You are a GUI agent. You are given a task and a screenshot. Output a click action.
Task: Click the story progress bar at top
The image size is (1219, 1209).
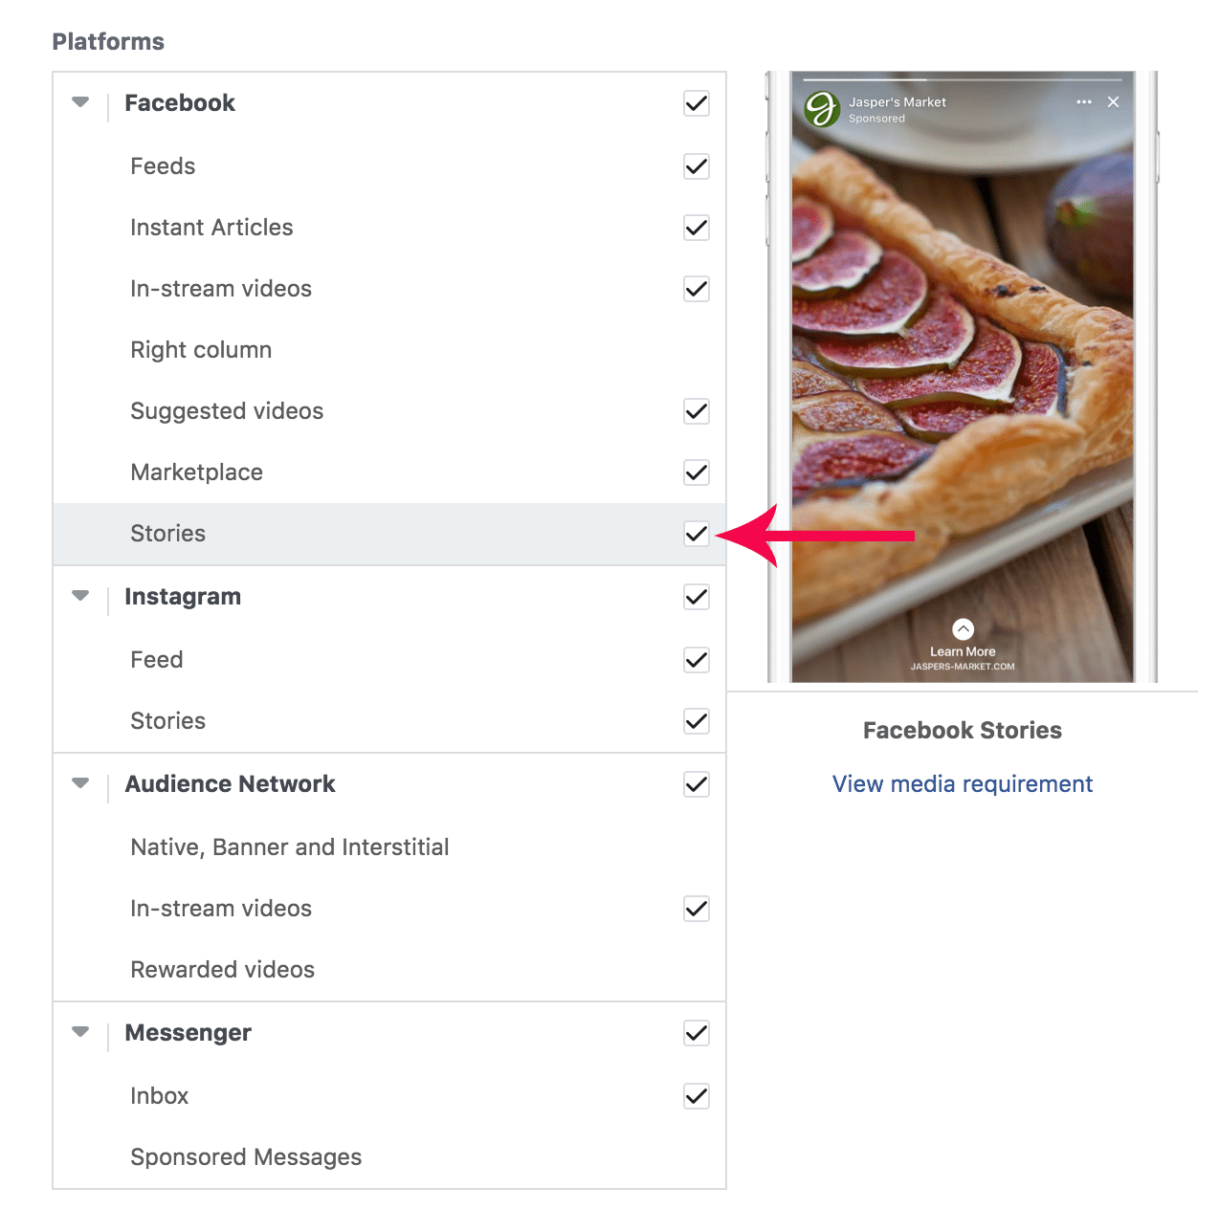962,79
